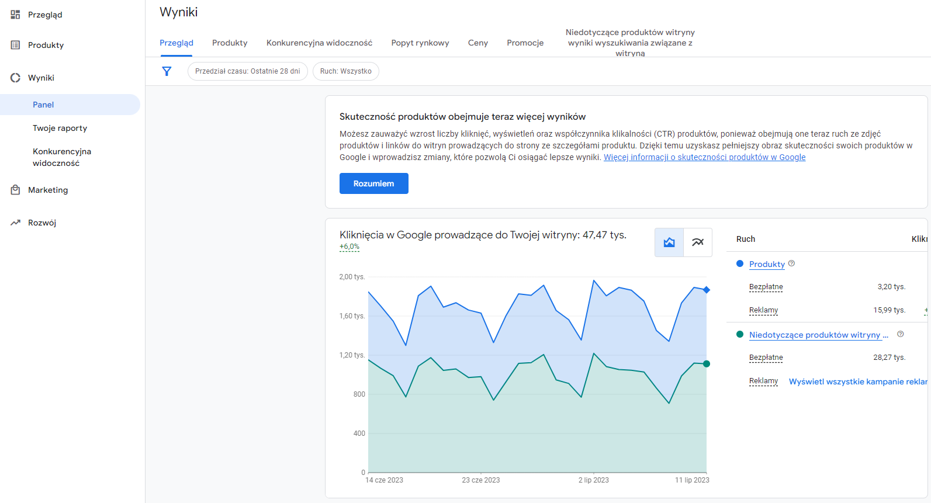Click the Wyniki donut chart icon
931x503 pixels.
(x=15, y=78)
